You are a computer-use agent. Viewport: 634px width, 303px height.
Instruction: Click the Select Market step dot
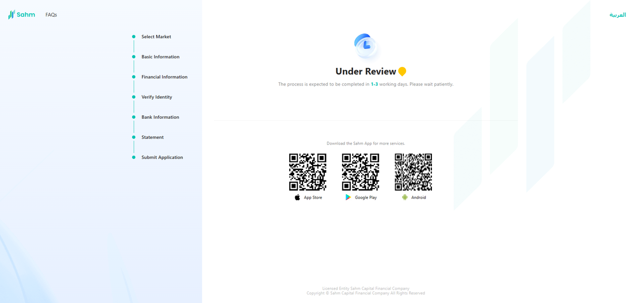tap(134, 37)
